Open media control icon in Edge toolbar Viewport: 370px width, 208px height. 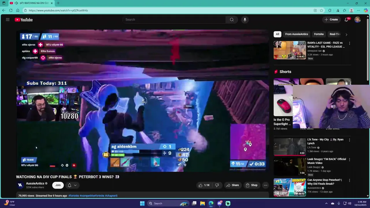(x=338, y=10)
